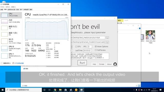This screenshot has height=92, width=164.
Task: Click the pretrained_models path field
Action: (x=88, y=42)
